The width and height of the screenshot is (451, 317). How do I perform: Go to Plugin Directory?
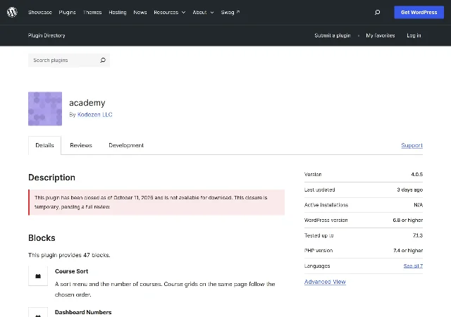coord(47,35)
